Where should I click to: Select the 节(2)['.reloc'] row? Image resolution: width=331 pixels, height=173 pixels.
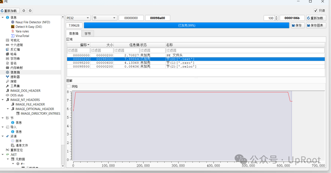[x=196, y=67]
